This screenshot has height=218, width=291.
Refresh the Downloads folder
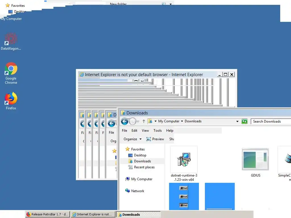tap(244, 121)
